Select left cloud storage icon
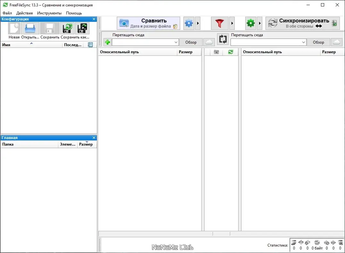Image resolution: width=345 pixels, height=253 pixels. [x=209, y=42]
